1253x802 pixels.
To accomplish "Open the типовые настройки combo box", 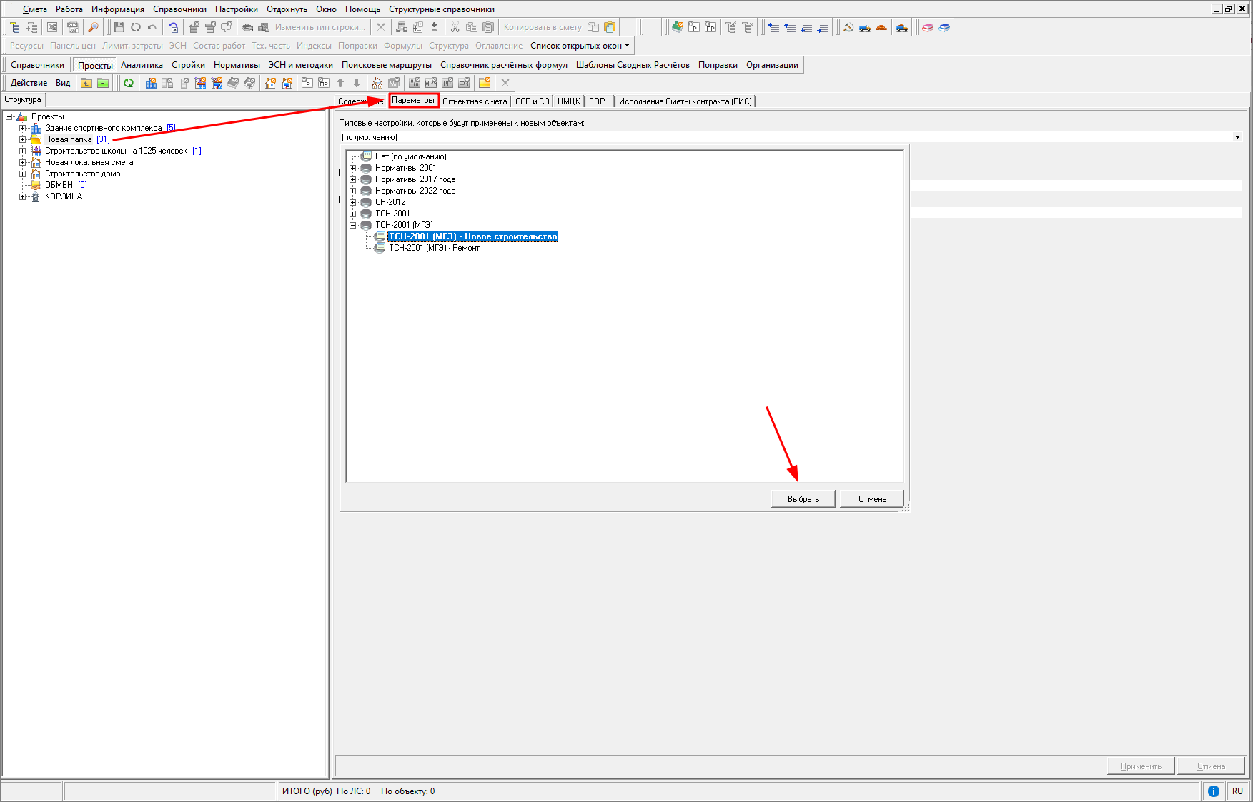I will click(1237, 137).
